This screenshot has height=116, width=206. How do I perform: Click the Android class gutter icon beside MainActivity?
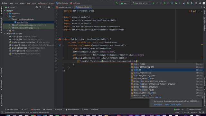60,39
